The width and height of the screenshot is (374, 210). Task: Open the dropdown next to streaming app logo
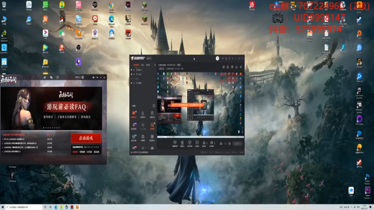click(x=149, y=58)
